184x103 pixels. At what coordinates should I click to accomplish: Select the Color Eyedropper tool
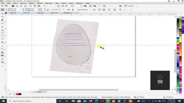click(x=2, y=59)
